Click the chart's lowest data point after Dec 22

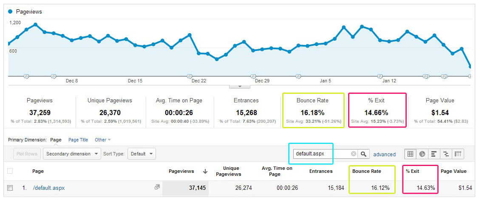471,66
